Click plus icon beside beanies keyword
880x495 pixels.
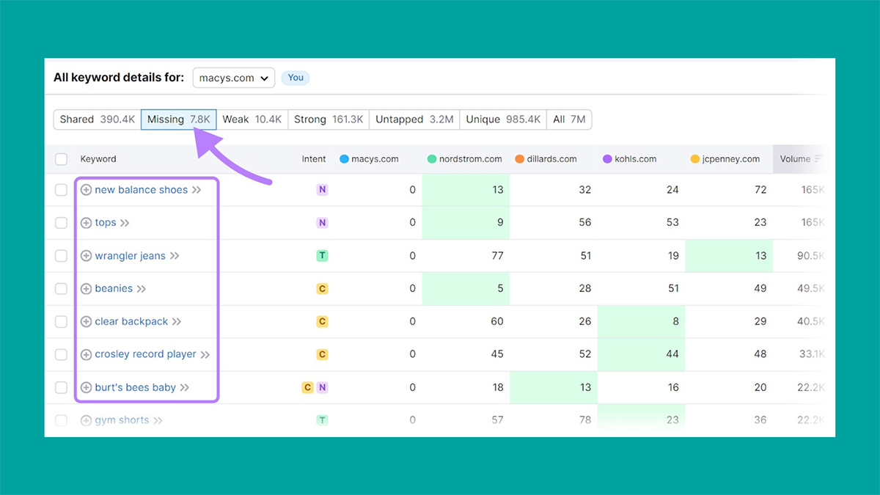[86, 289]
